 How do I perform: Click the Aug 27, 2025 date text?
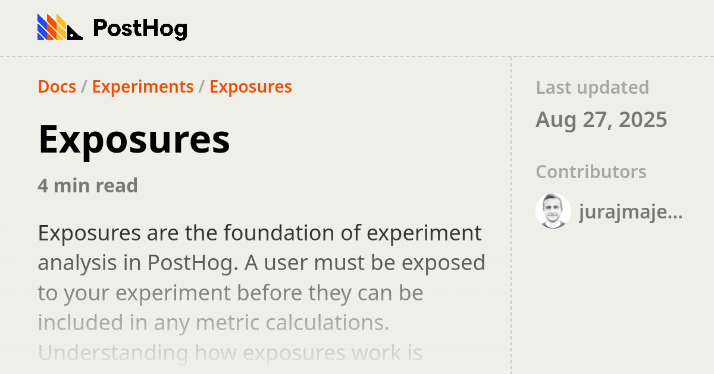tap(602, 119)
